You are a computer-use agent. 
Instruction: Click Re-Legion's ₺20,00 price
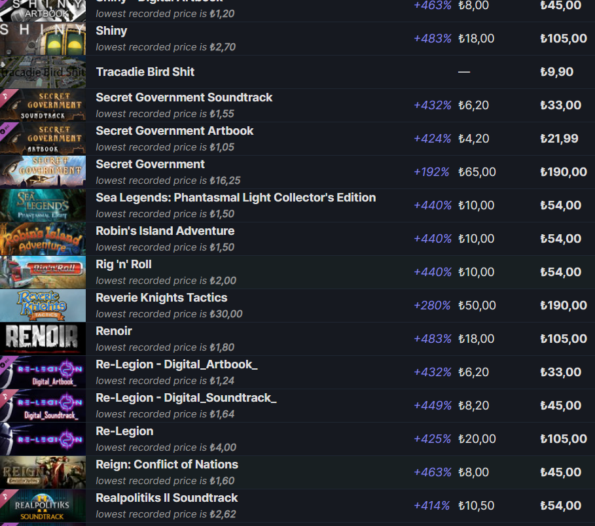point(477,439)
